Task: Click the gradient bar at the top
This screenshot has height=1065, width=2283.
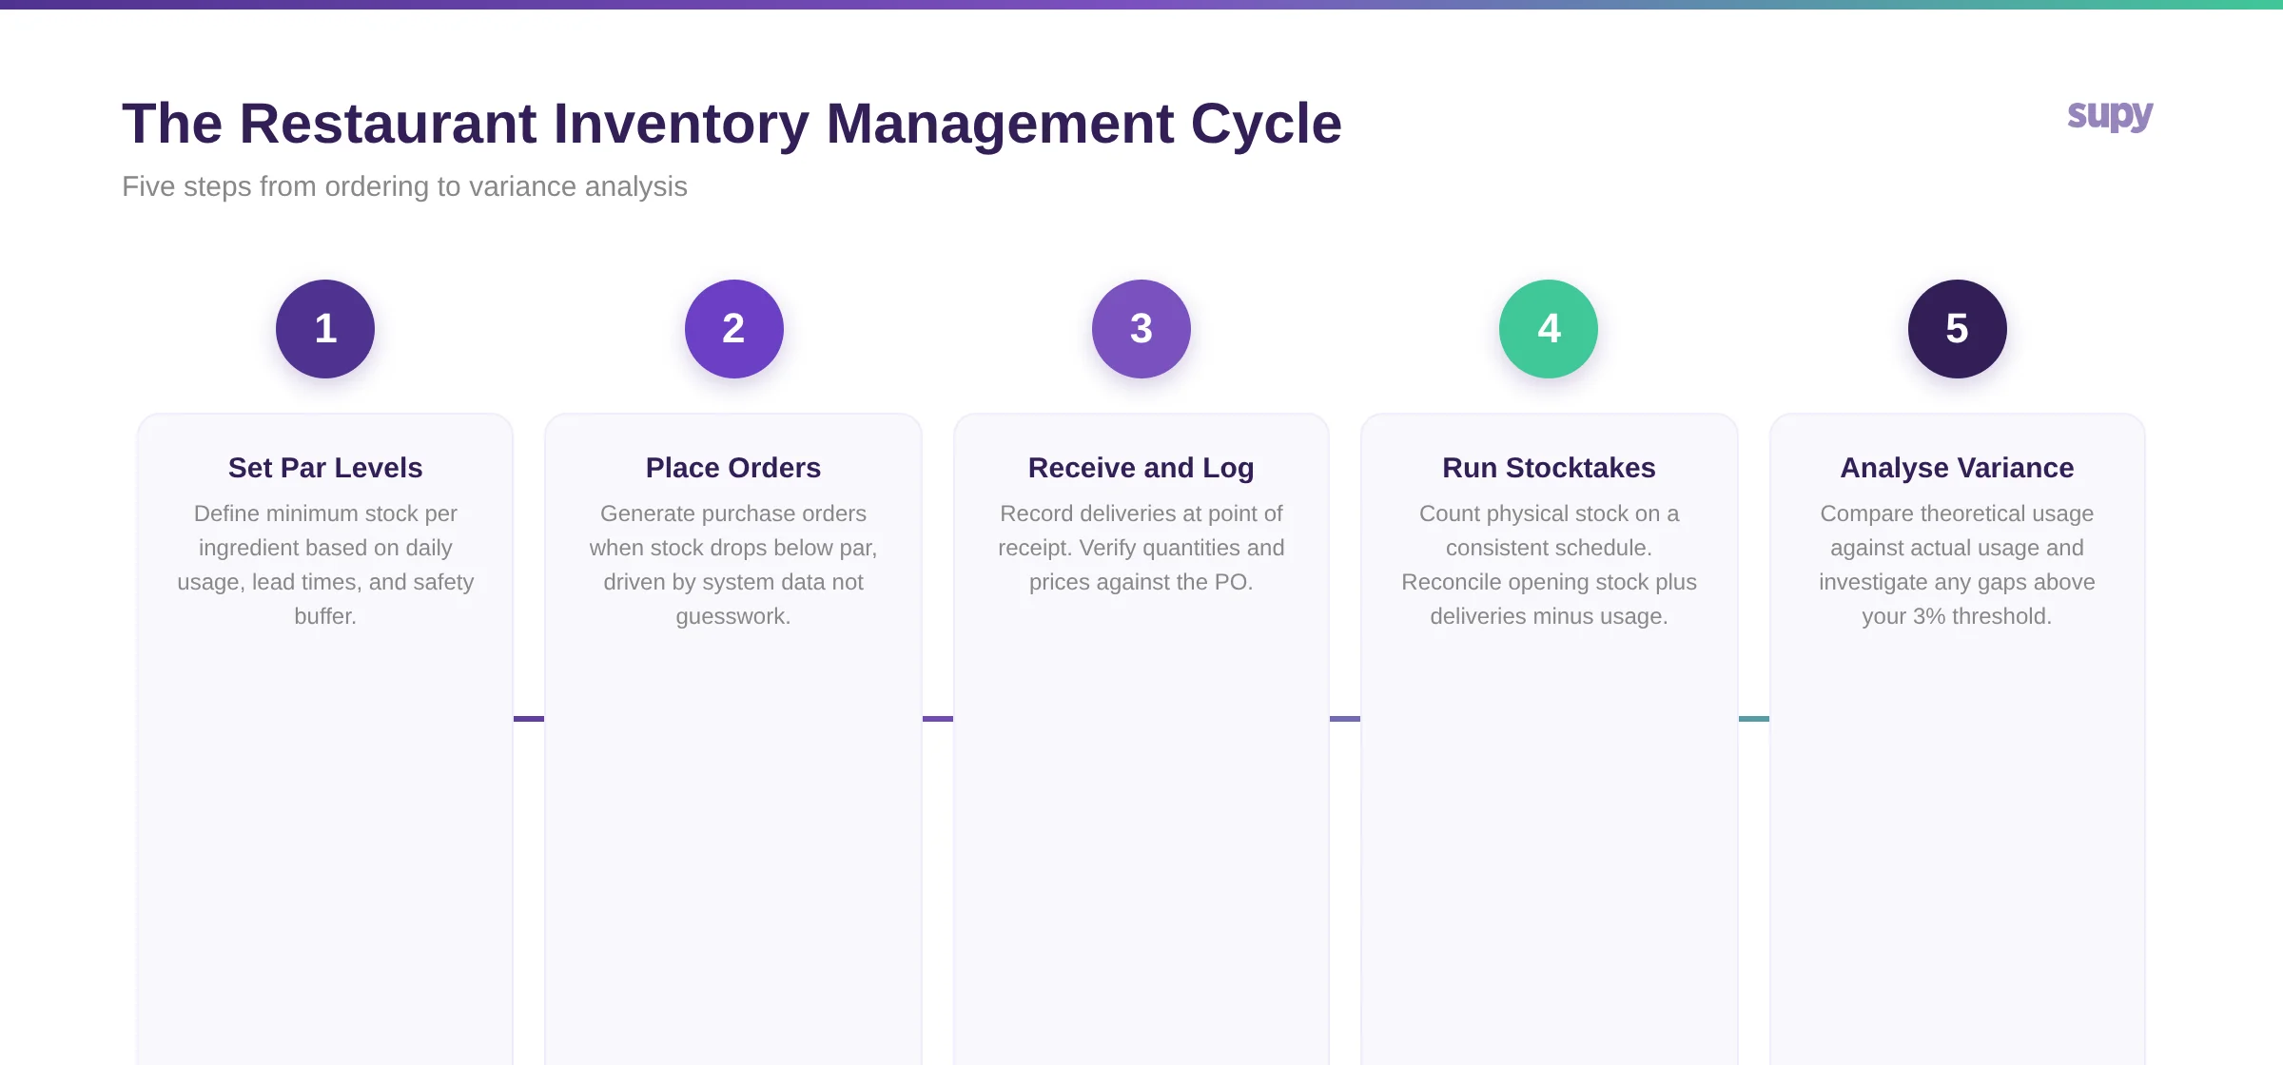Action: (x=1141, y=8)
